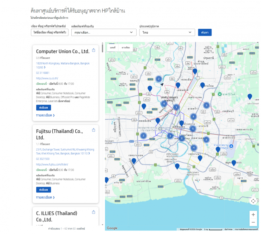Viewport: 261px width, 234px height.
Task: Open the cluster marker showing 5
Action: tap(193, 129)
